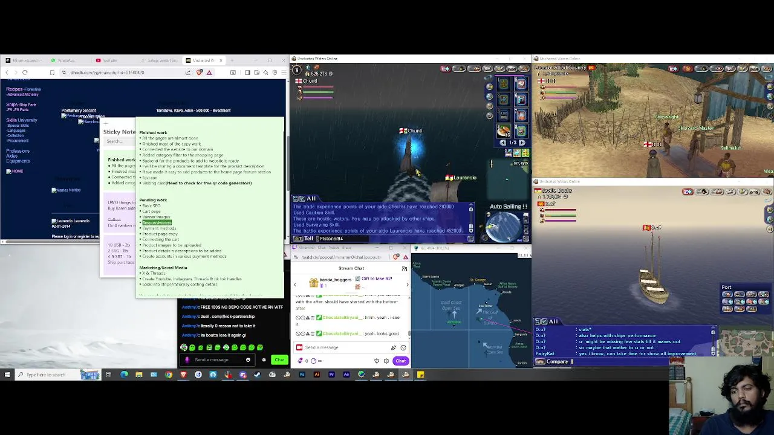Open the Equipments link on dhodb

click(18, 161)
